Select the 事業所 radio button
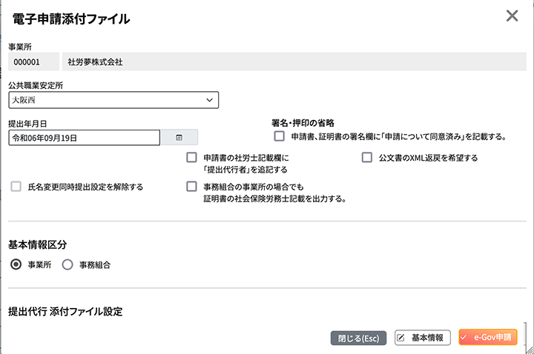Viewport: 534px width, 354px height. [x=16, y=264]
